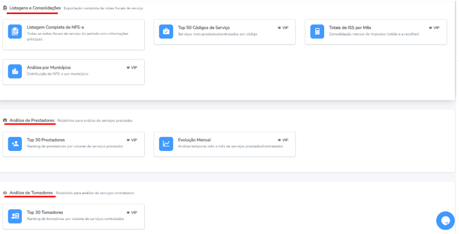Click the Análise por Municípios city icon
Screen dimensions: 459x234
pyautogui.click(x=15, y=71)
